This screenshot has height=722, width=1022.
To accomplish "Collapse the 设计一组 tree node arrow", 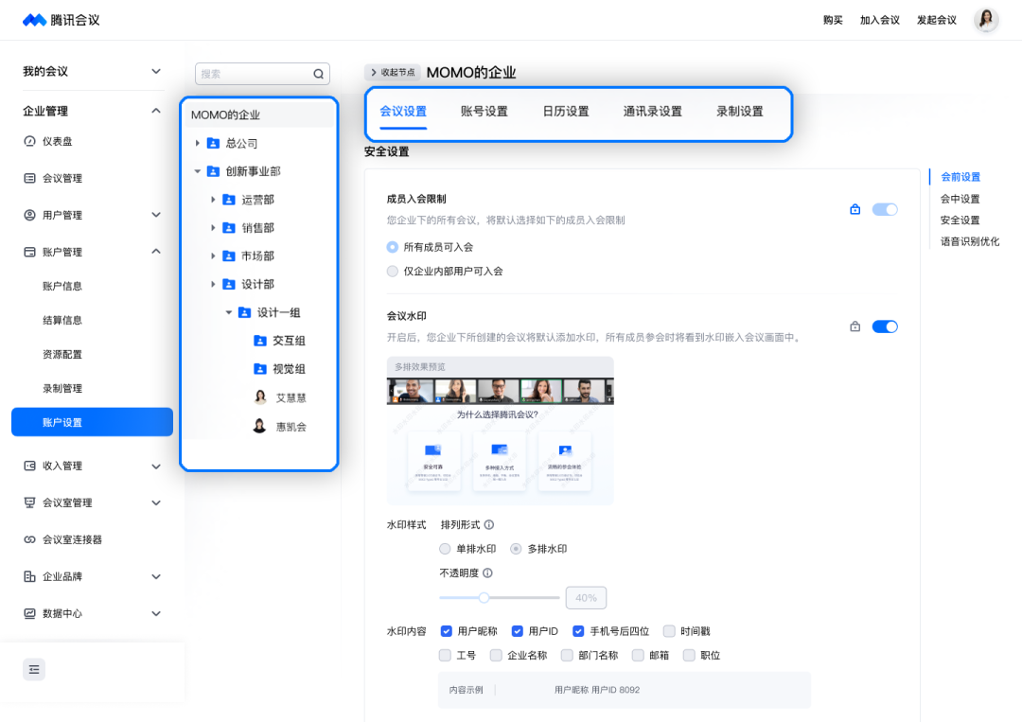I will (x=229, y=313).
